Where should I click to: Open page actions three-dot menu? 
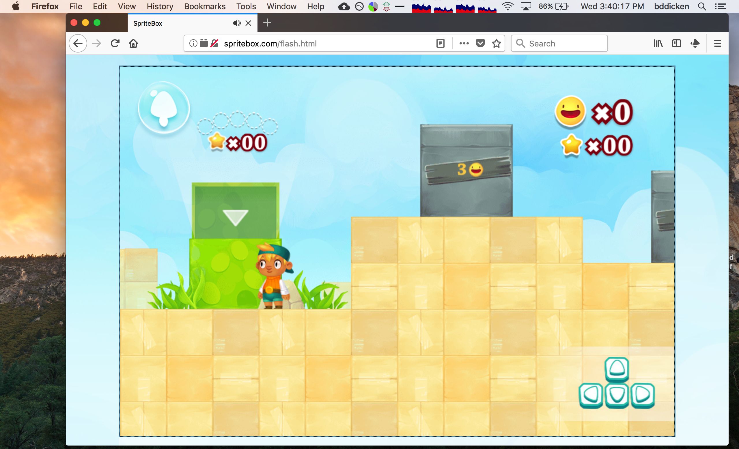pos(464,44)
